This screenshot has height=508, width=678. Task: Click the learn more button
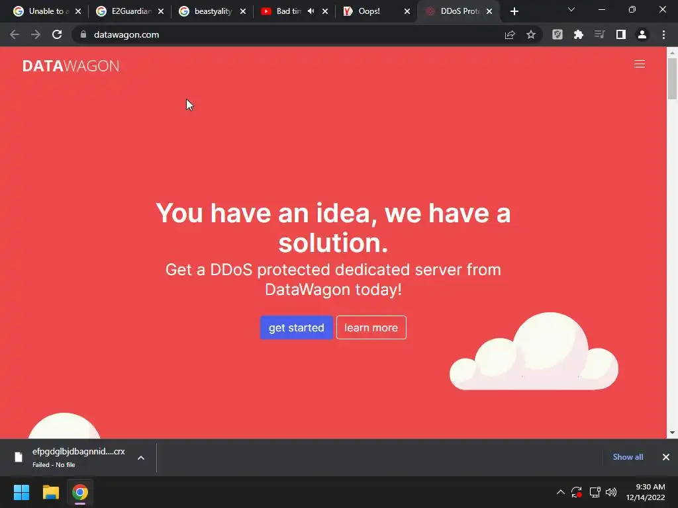371,327
